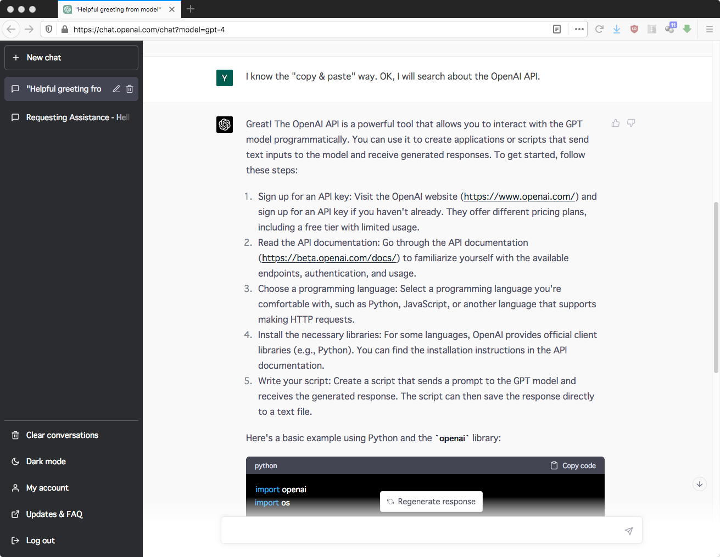This screenshot has width=720, height=557.
Task: Click the address bar URL field
Action: click(x=310, y=30)
